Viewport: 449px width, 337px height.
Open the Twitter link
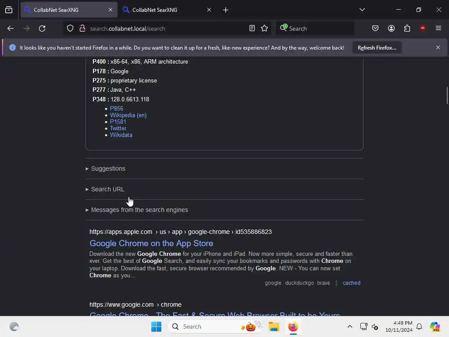[x=118, y=129]
